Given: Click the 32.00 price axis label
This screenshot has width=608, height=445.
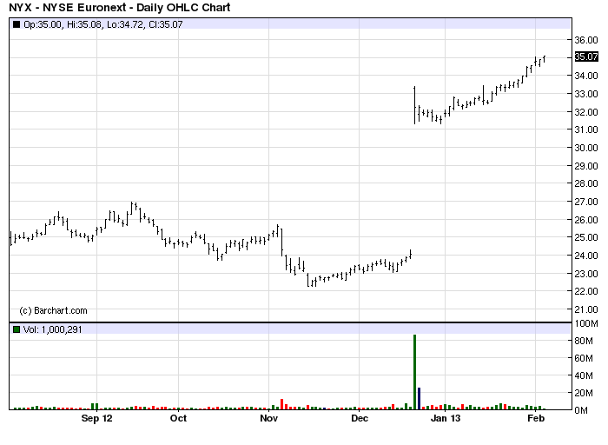Looking at the screenshot, I should pos(586,112).
